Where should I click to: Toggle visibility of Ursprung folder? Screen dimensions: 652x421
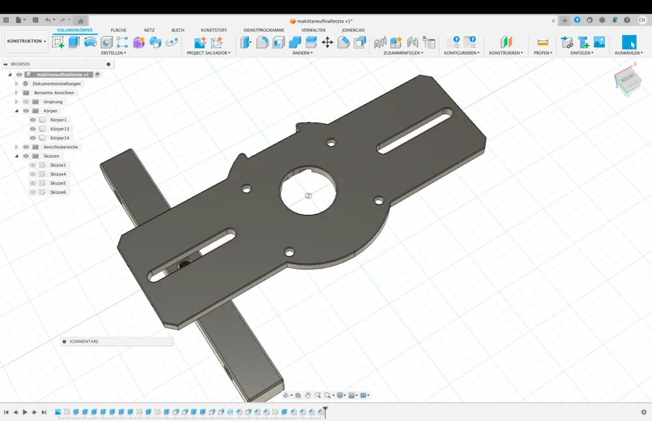tap(26, 102)
